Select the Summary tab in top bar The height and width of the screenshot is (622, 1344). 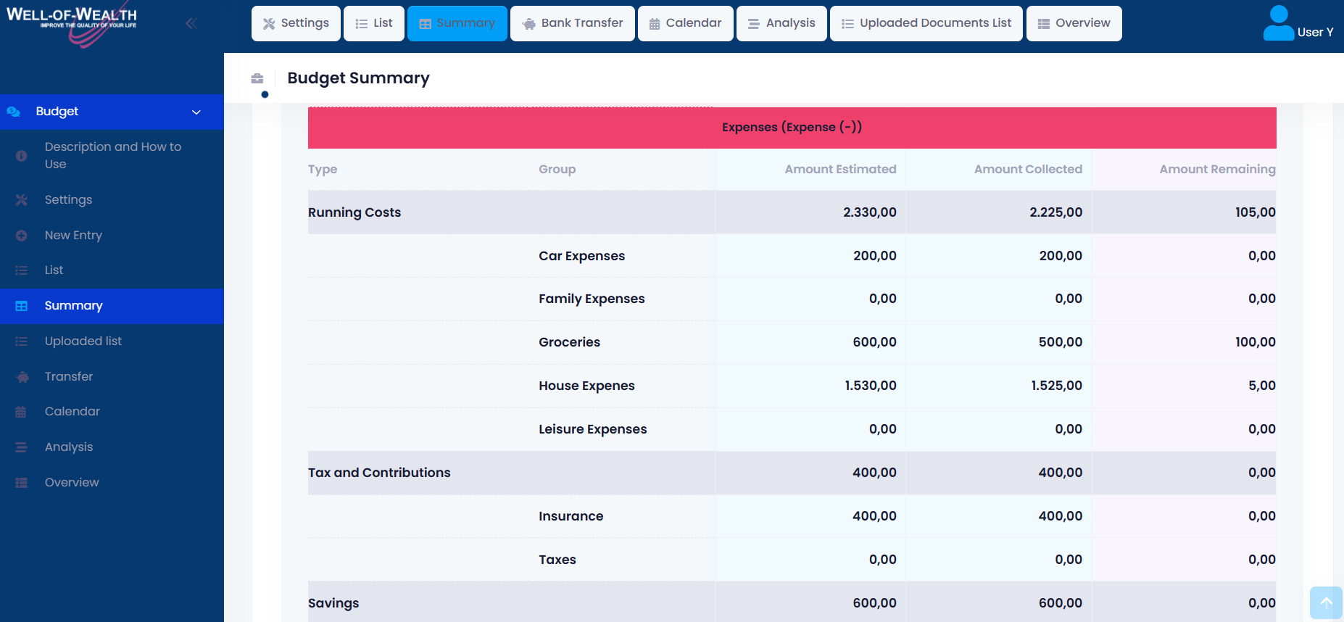tap(457, 23)
